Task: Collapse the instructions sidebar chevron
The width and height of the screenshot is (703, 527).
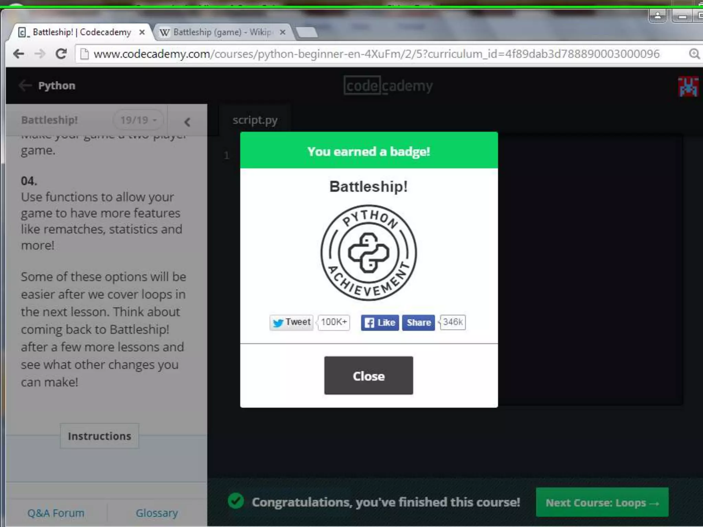Action: coord(187,122)
